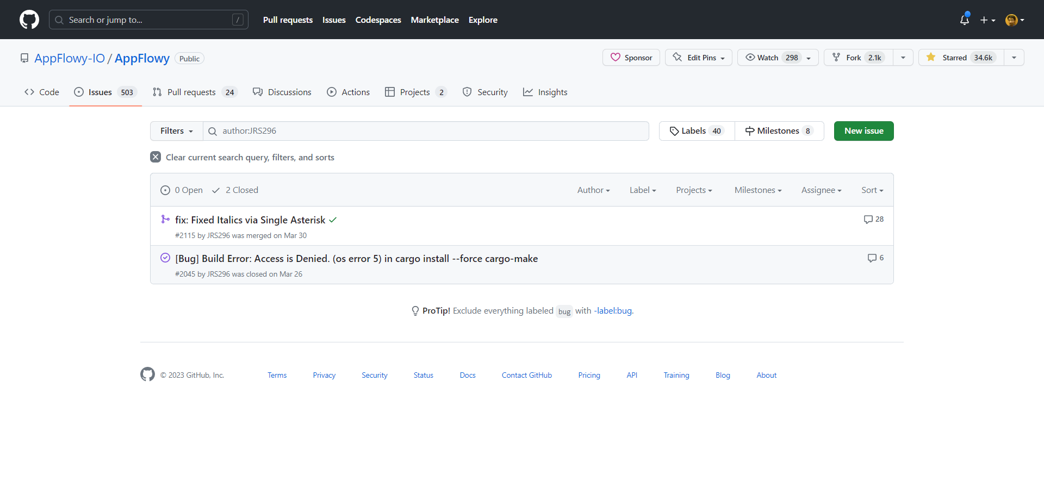
Task: Open comments on Fixed Italics pull request
Action: pos(874,219)
